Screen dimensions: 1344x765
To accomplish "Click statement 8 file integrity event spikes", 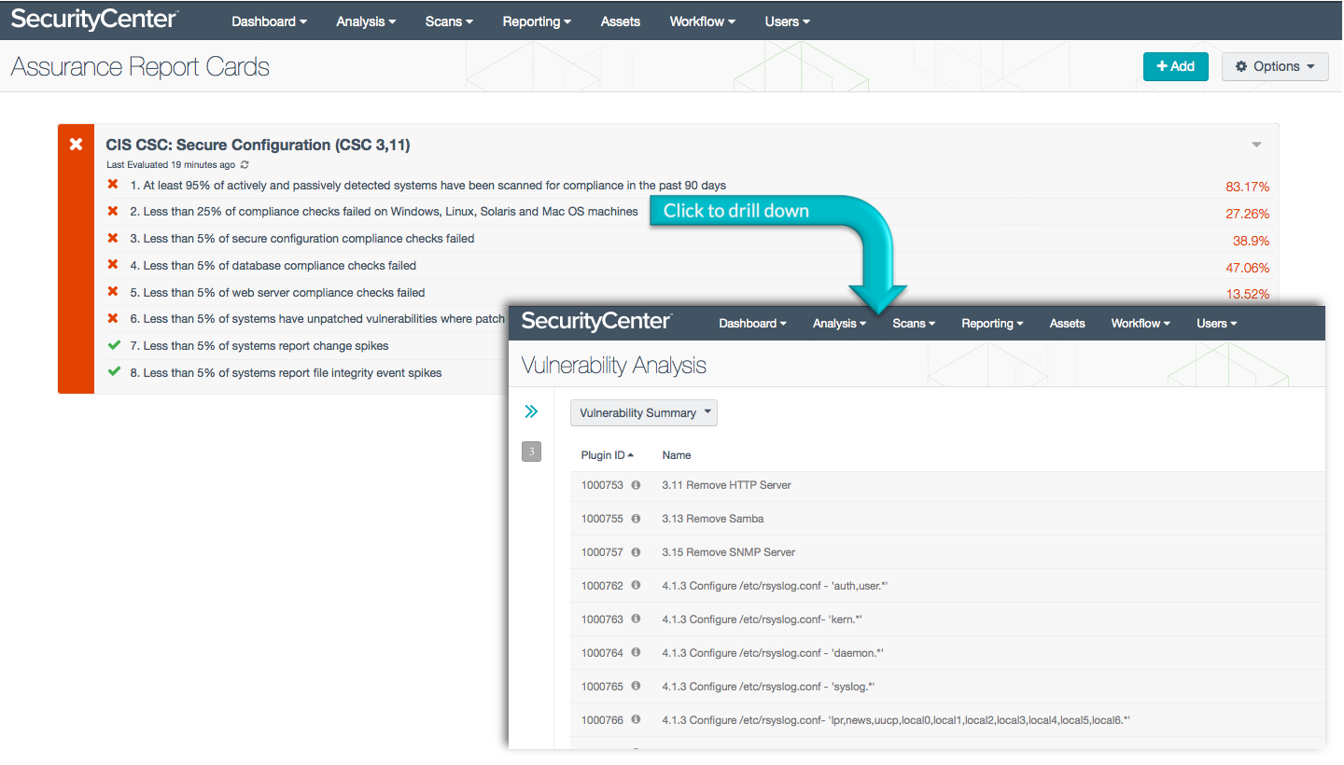I will pos(286,372).
